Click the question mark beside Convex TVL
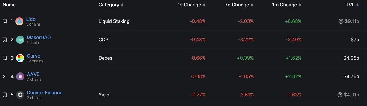This screenshot has height=106, width=367. click(340, 95)
